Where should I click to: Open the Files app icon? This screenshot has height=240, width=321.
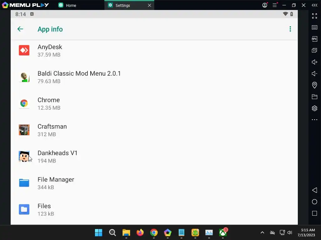[24, 209]
